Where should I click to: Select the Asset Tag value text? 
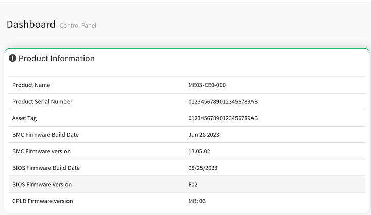click(223, 118)
